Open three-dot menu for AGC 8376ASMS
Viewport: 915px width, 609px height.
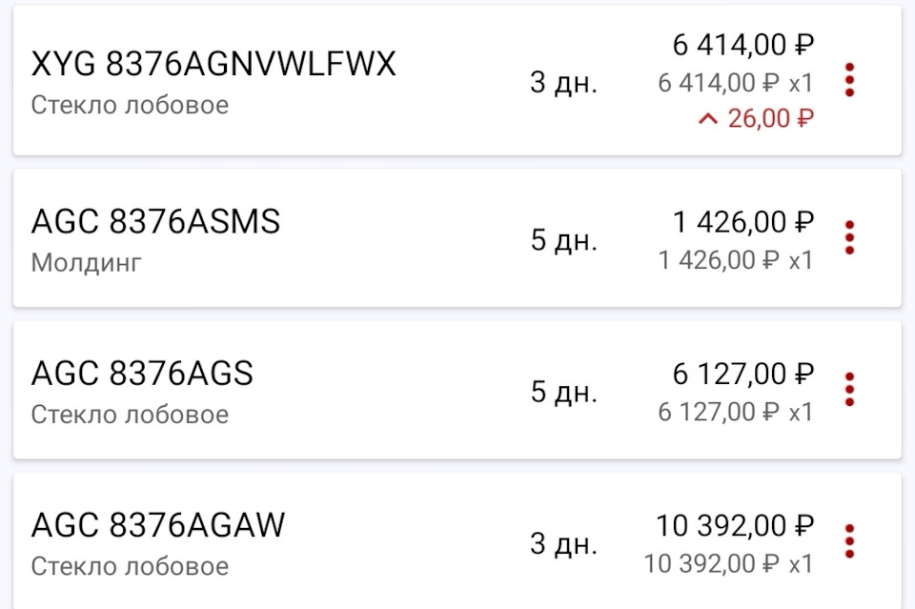(x=849, y=237)
